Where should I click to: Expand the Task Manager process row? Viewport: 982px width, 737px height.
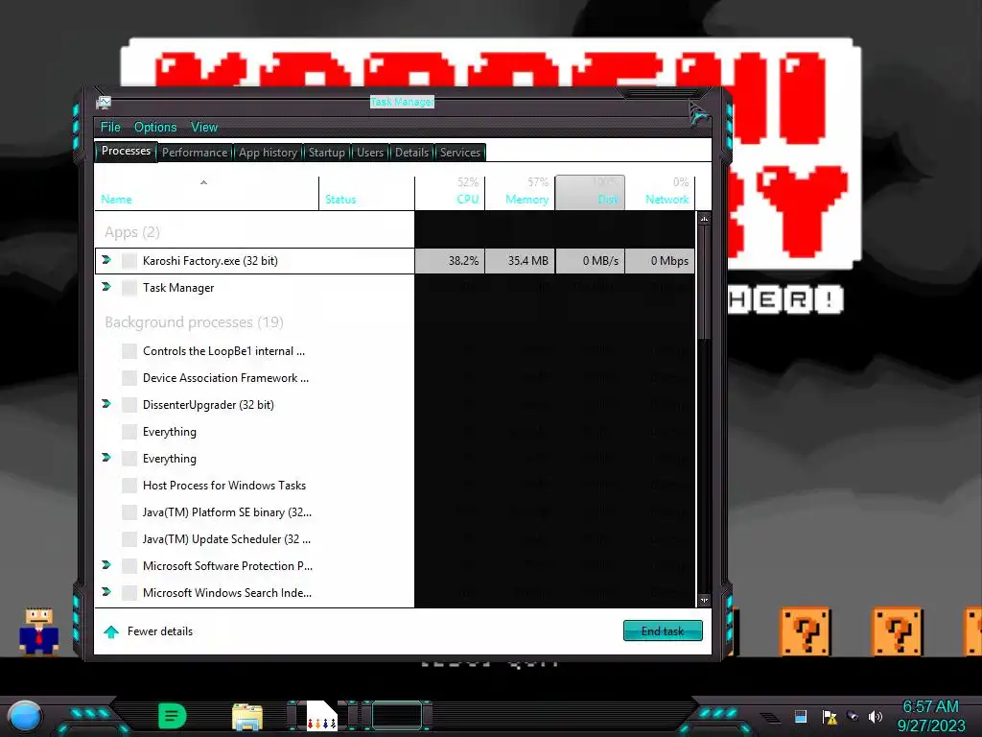106,286
